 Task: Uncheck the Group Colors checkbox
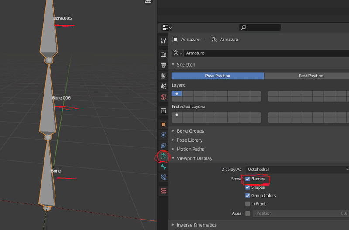(x=247, y=196)
